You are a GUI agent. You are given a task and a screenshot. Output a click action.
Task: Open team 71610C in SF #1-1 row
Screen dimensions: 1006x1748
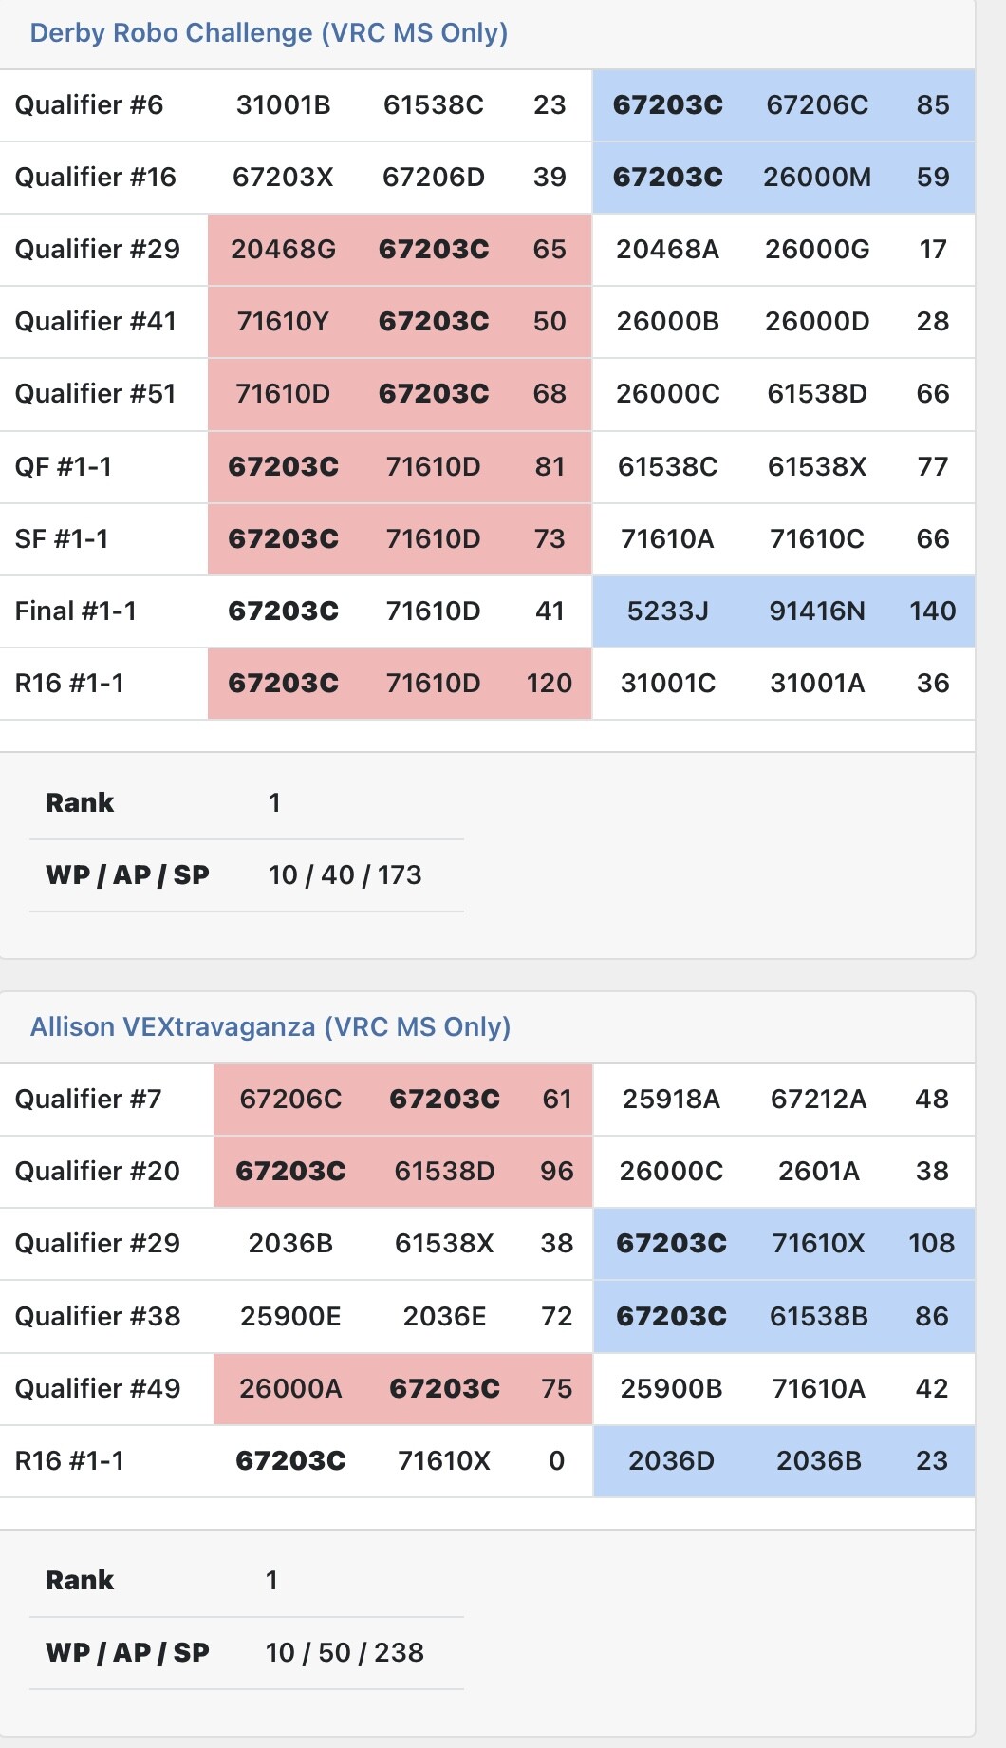click(816, 539)
